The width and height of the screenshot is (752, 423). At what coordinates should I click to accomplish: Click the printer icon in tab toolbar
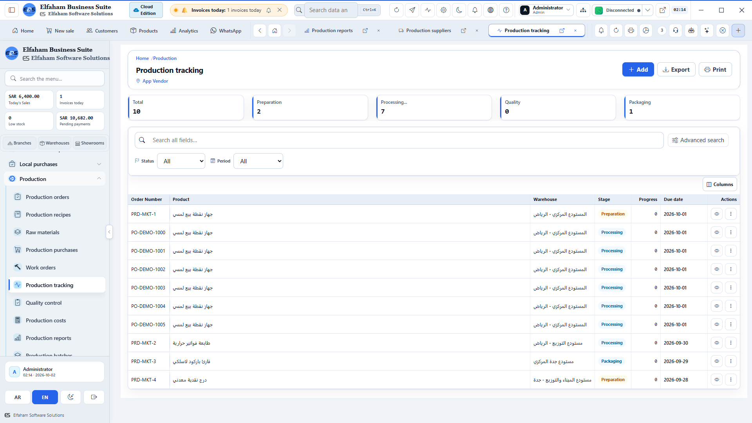(631, 31)
